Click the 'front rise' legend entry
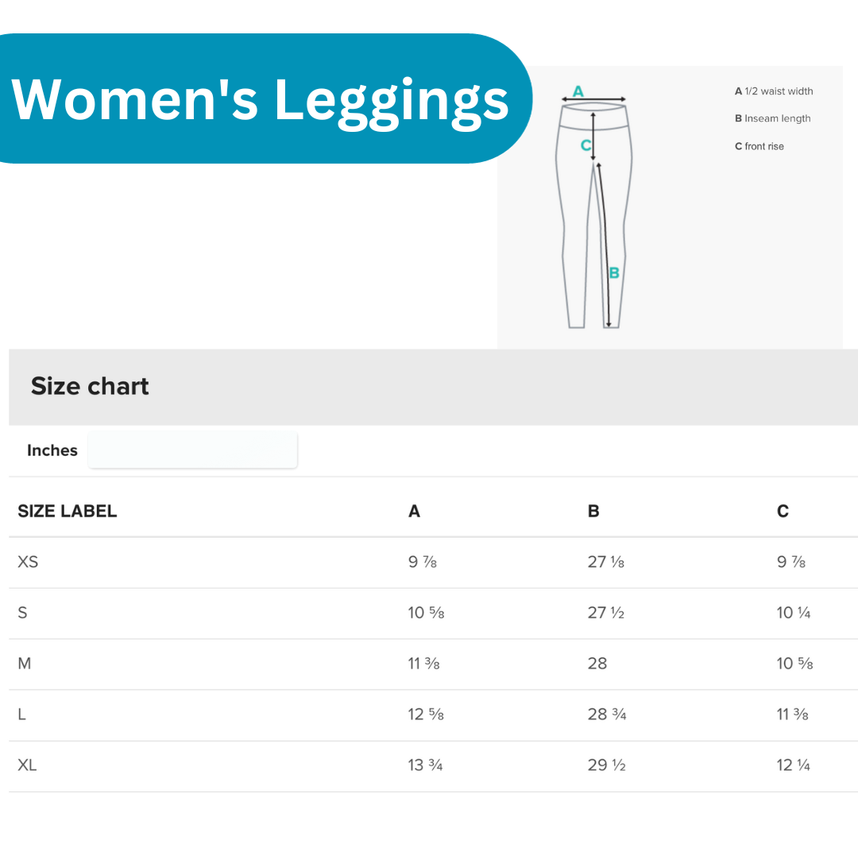Image resolution: width=858 pixels, height=858 pixels. coord(759,146)
